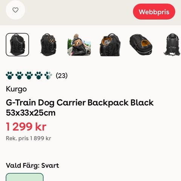Select the green Svart color option

pos(25,177)
